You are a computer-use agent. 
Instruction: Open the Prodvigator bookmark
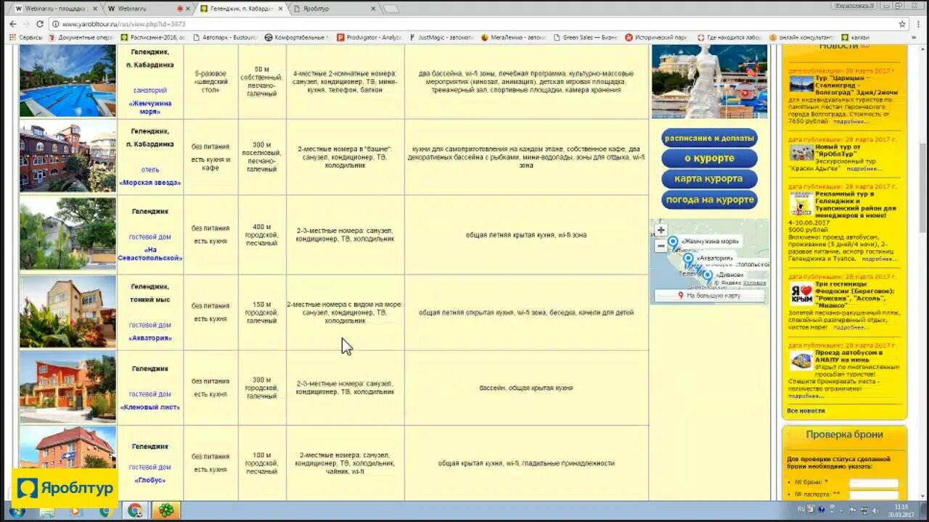369,37
